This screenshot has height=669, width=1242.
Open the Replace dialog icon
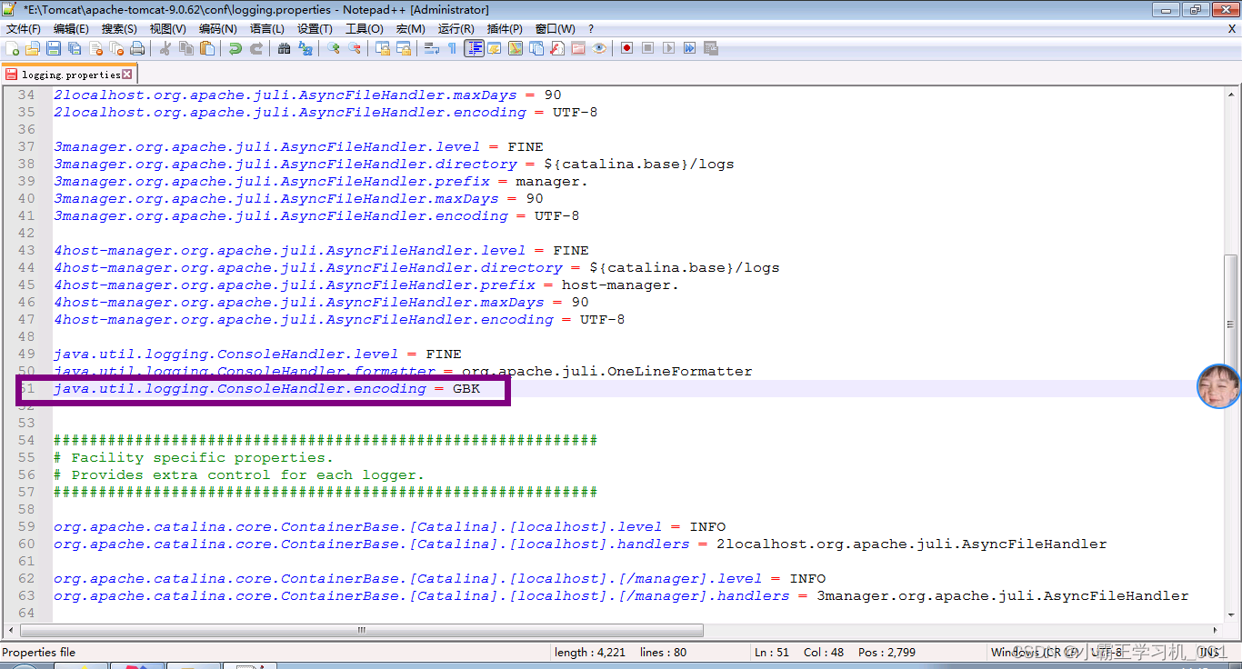[x=305, y=48]
